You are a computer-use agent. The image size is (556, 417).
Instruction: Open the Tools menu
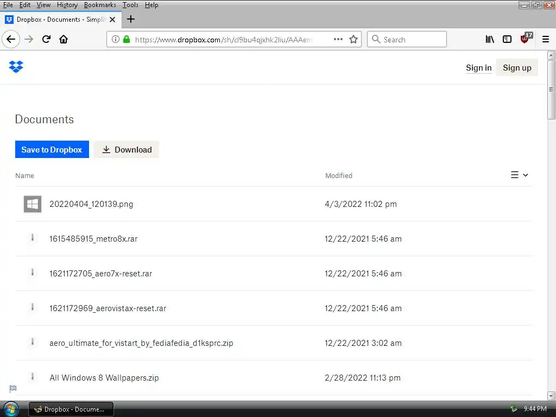(x=130, y=5)
